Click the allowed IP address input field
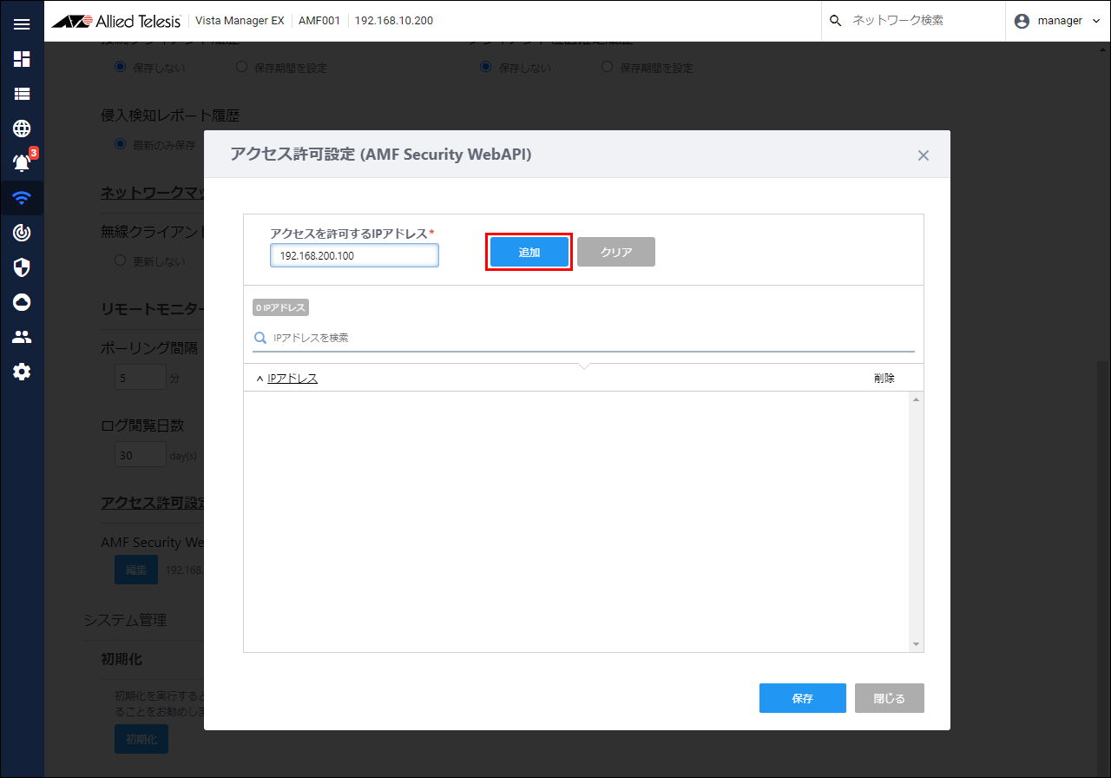The width and height of the screenshot is (1111, 778). [354, 255]
